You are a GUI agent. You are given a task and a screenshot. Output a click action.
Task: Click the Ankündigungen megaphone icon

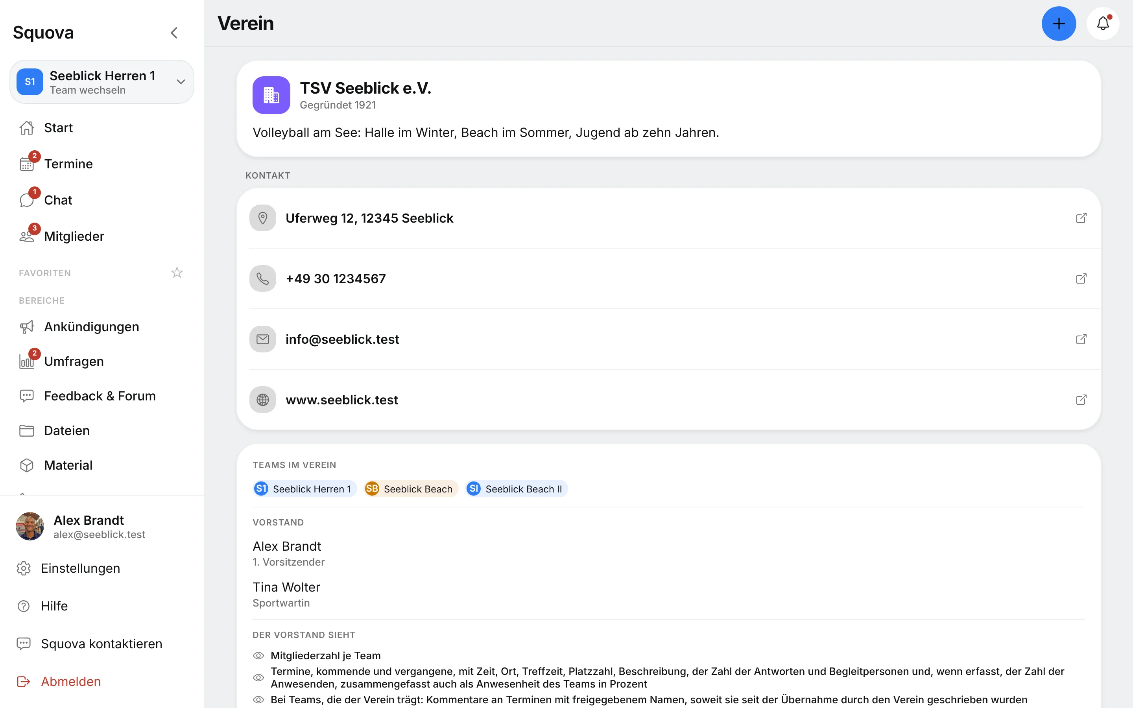(x=27, y=327)
